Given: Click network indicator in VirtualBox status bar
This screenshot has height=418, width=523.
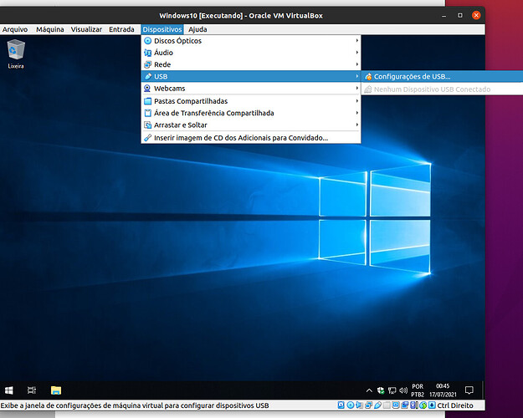Looking at the screenshot, I should [x=368, y=405].
